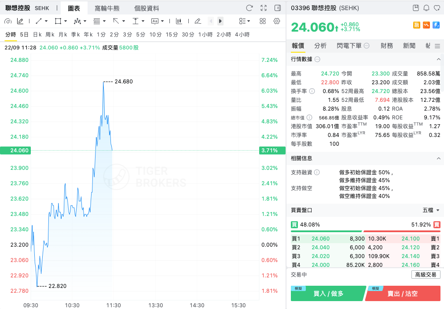Click the 高級交易 button
The height and width of the screenshot is (309, 444).
426,274
